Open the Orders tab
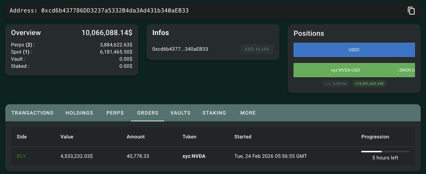The image size is (426, 174). [x=148, y=113]
